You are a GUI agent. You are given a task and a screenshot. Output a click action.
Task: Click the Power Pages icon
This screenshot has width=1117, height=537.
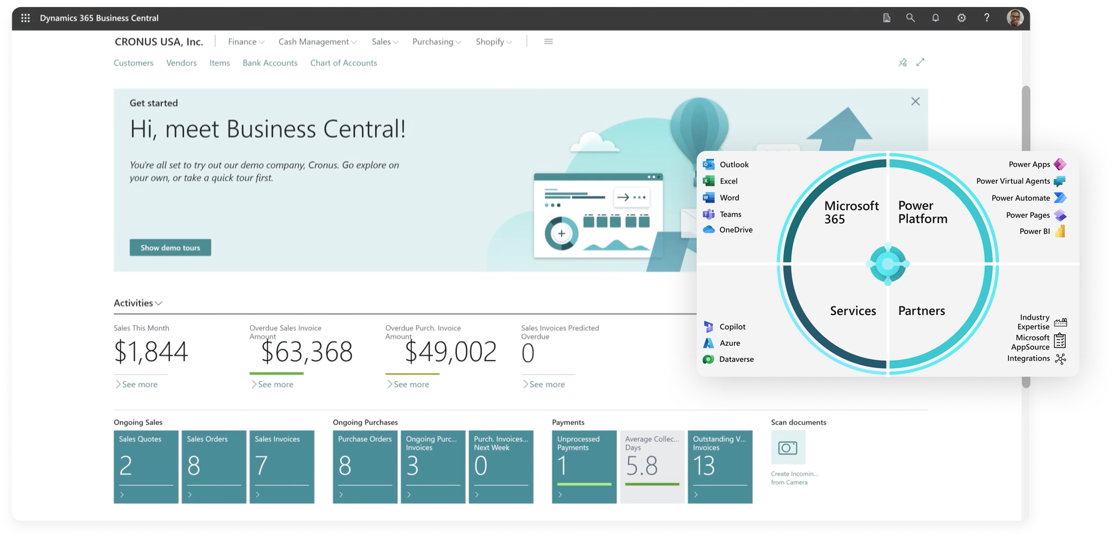coord(1060,215)
